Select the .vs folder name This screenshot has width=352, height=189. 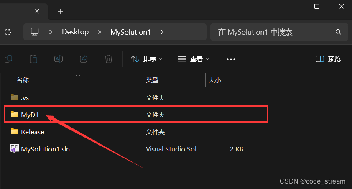(25, 98)
